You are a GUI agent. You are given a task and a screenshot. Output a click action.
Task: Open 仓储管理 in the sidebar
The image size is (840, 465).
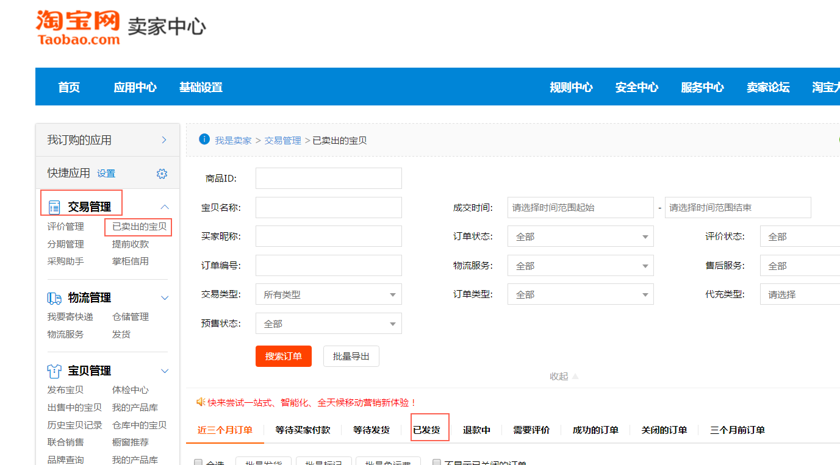[x=131, y=317]
